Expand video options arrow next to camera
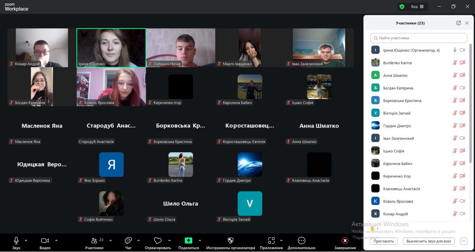The image size is (475, 252). pyautogui.click(x=56, y=240)
